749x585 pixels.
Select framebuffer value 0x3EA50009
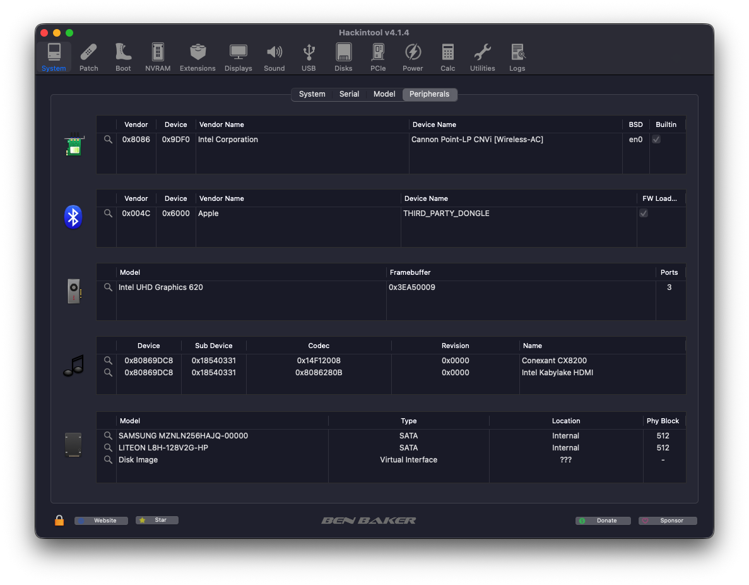(412, 287)
